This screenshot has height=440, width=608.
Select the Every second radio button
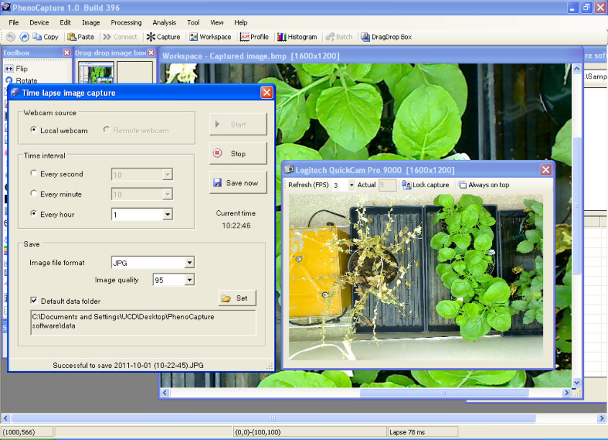tap(34, 174)
